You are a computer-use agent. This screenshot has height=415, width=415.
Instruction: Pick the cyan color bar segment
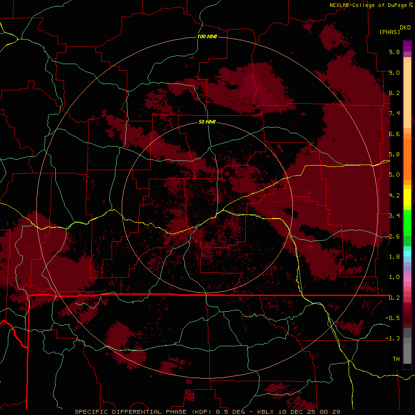407,254
